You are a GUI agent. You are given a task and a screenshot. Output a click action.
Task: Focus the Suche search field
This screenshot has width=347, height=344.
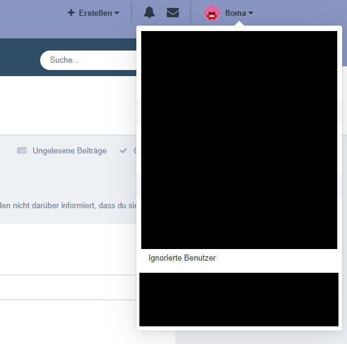[88, 60]
